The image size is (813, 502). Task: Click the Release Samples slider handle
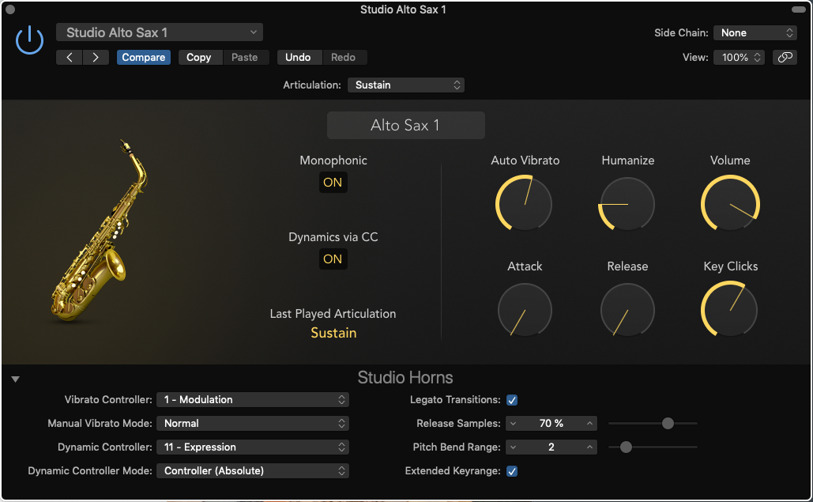pyautogui.click(x=668, y=423)
